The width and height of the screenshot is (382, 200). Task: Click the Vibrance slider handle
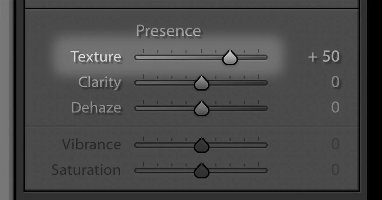[201, 146]
